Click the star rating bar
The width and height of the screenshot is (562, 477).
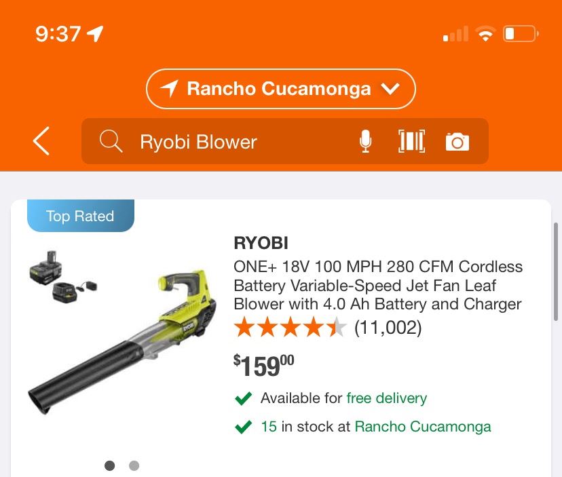click(x=290, y=327)
